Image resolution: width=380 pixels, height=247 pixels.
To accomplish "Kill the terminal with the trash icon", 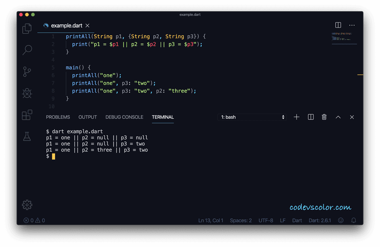I will pos(324,117).
